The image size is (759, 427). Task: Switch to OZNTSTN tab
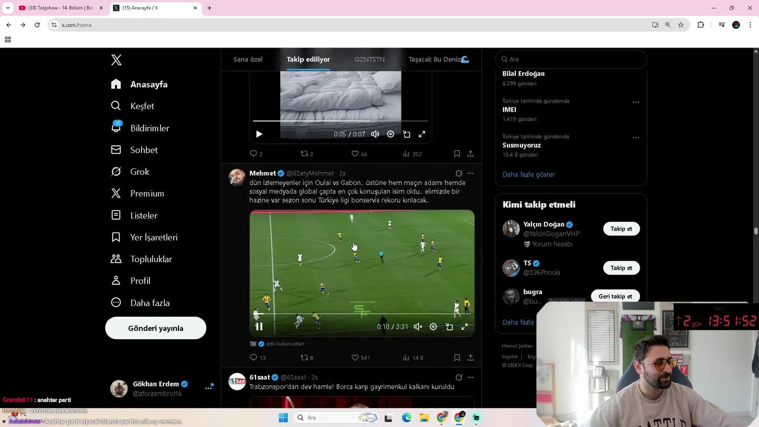pos(369,59)
